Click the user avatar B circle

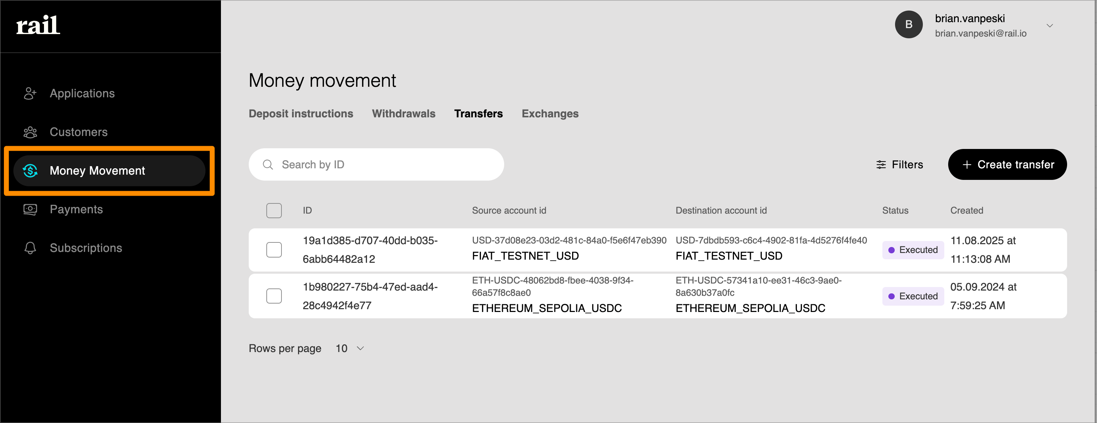tap(908, 25)
